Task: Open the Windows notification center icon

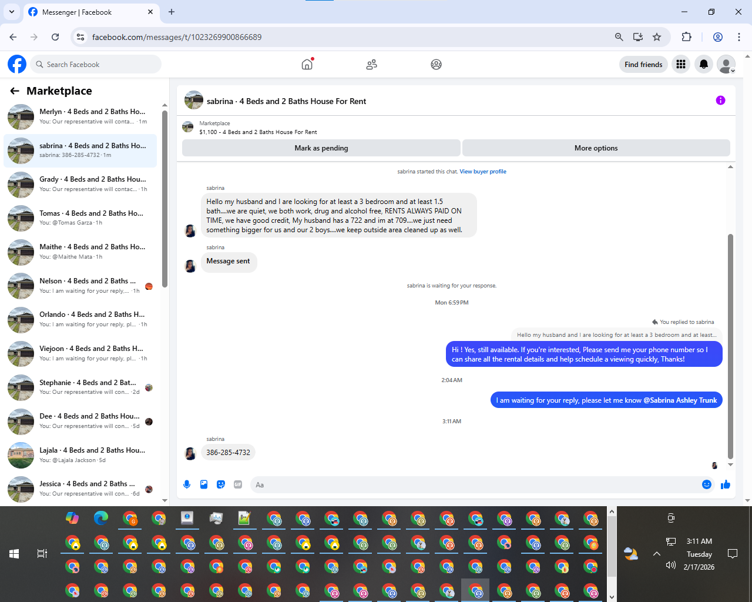Action: coord(733,554)
